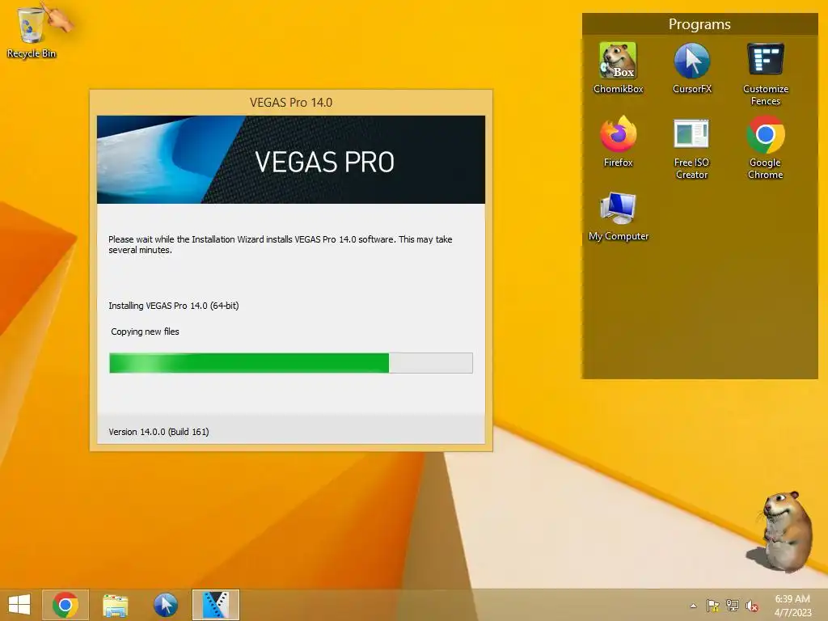Launch ChomikBox from the Programs fence
Screen dimensions: 828x621
[x=618, y=69]
